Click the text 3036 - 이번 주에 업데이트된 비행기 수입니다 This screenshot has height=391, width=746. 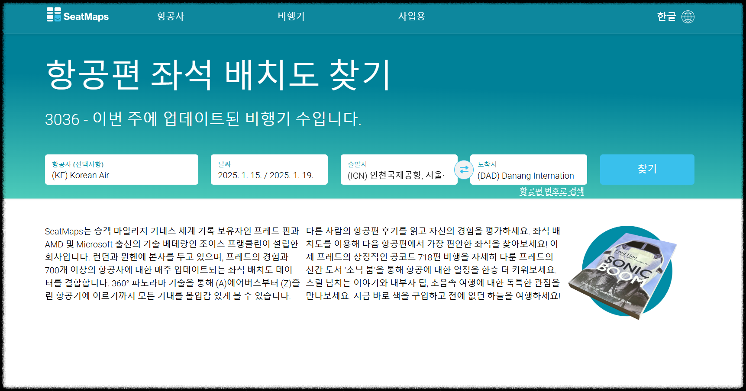click(203, 119)
